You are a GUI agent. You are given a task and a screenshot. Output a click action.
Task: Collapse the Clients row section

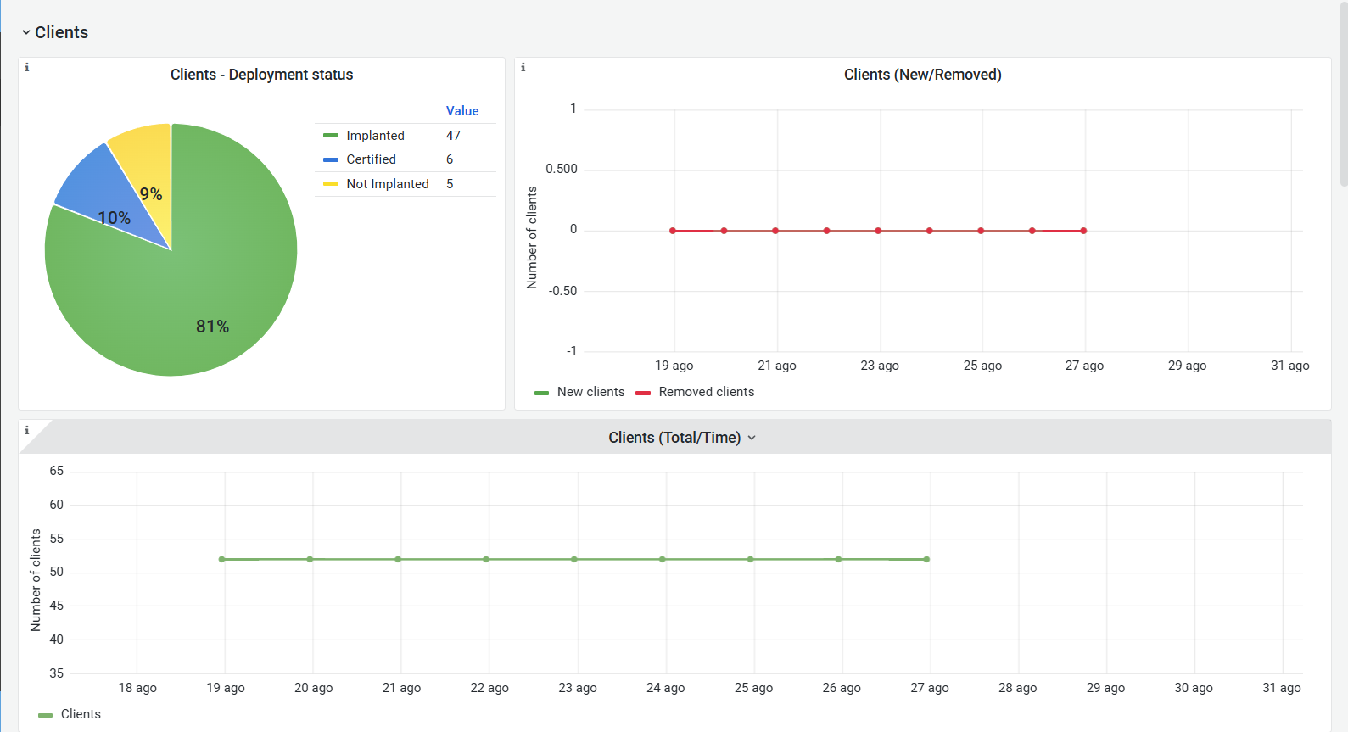54,32
